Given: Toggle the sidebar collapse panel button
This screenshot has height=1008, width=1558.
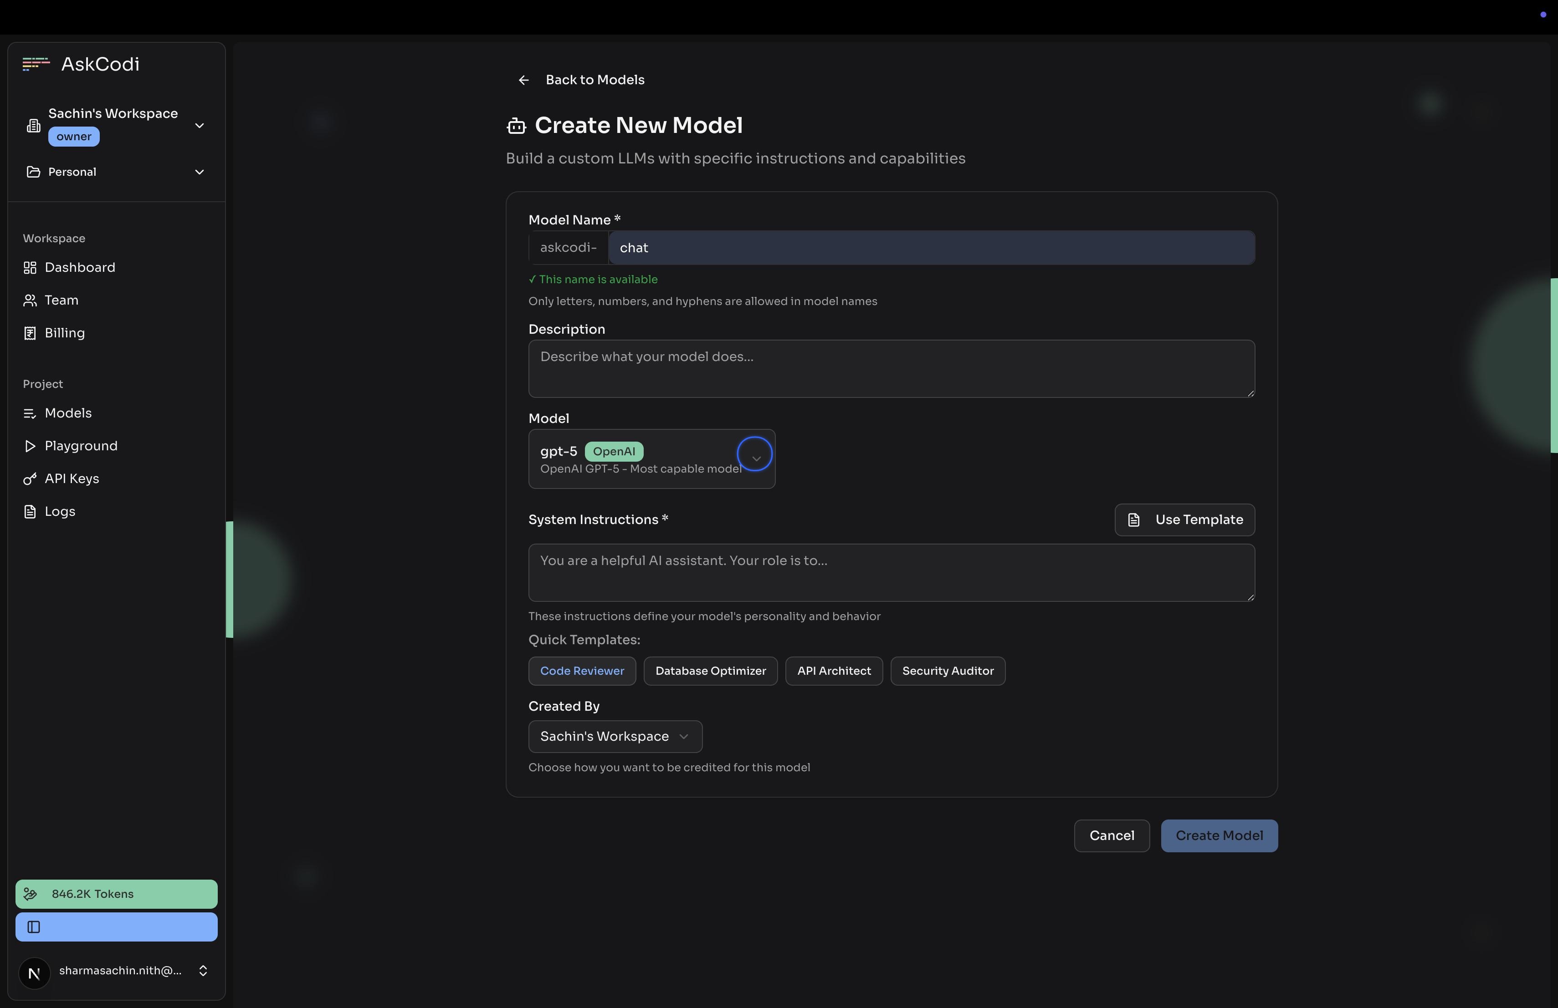Looking at the screenshot, I should click(117, 927).
